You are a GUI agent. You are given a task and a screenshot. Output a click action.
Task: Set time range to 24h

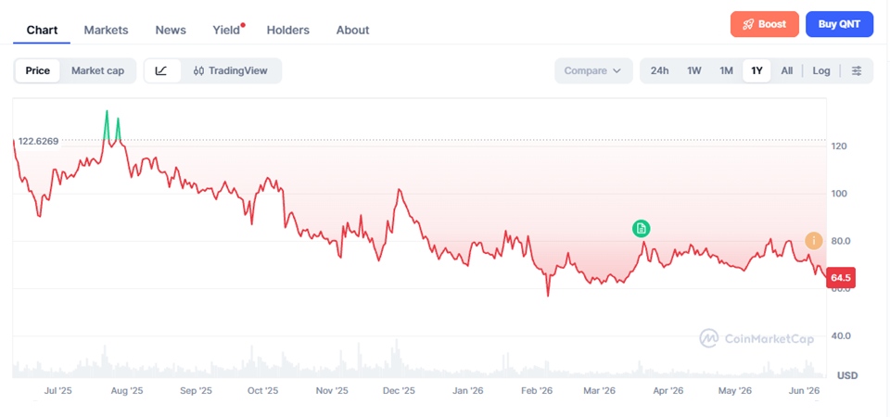point(659,71)
